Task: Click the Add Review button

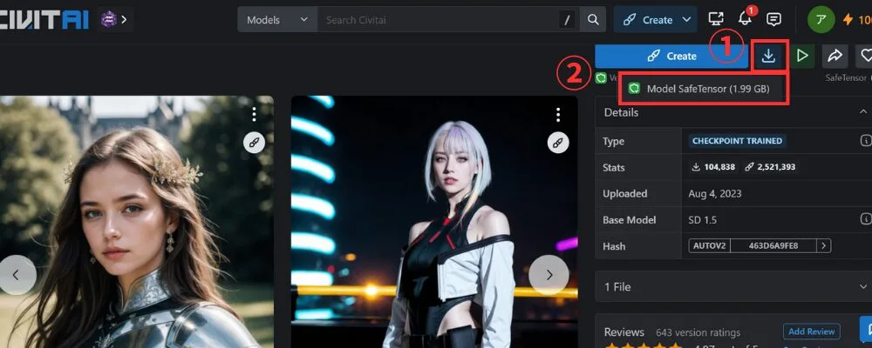Action: 812,331
